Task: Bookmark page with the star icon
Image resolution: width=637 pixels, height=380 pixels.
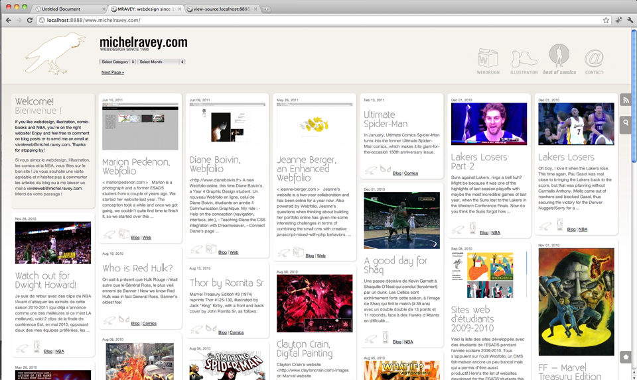Action: click(606, 21)
